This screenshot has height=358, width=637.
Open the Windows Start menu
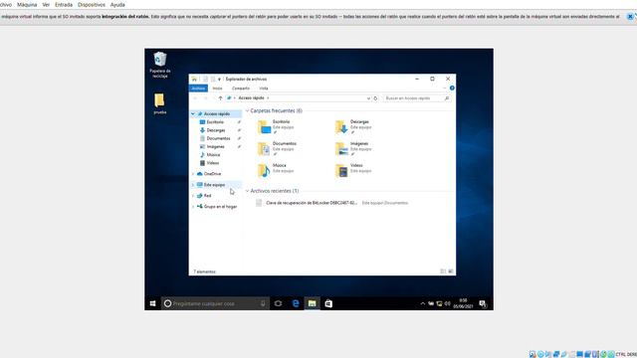[x=152, y=303]
